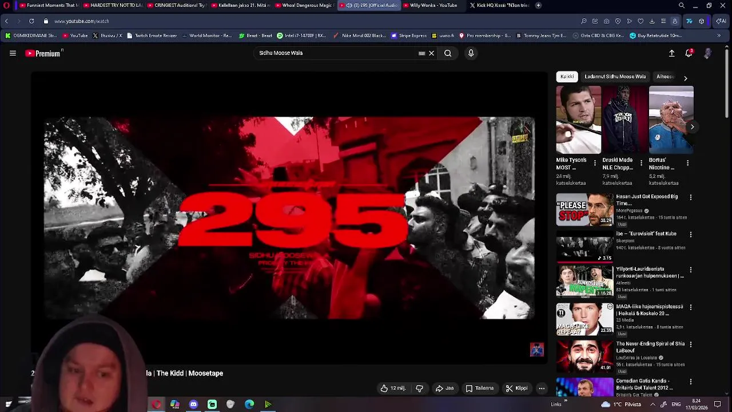The height and width of the screenshot is (412, 732).
Task: Switch to 'Willy Wonka - YouTube' tab
Action: click(432, 5)
